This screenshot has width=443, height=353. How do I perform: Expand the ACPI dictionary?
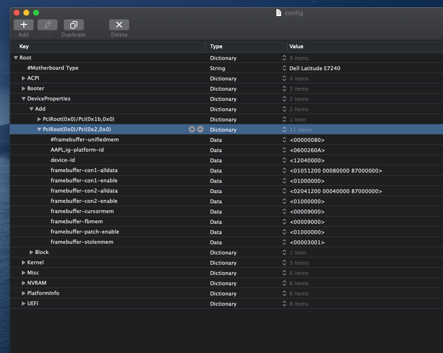point(23,78)
